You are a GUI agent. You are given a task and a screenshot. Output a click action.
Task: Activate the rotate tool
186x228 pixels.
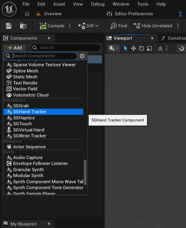(x=142, y=48)
